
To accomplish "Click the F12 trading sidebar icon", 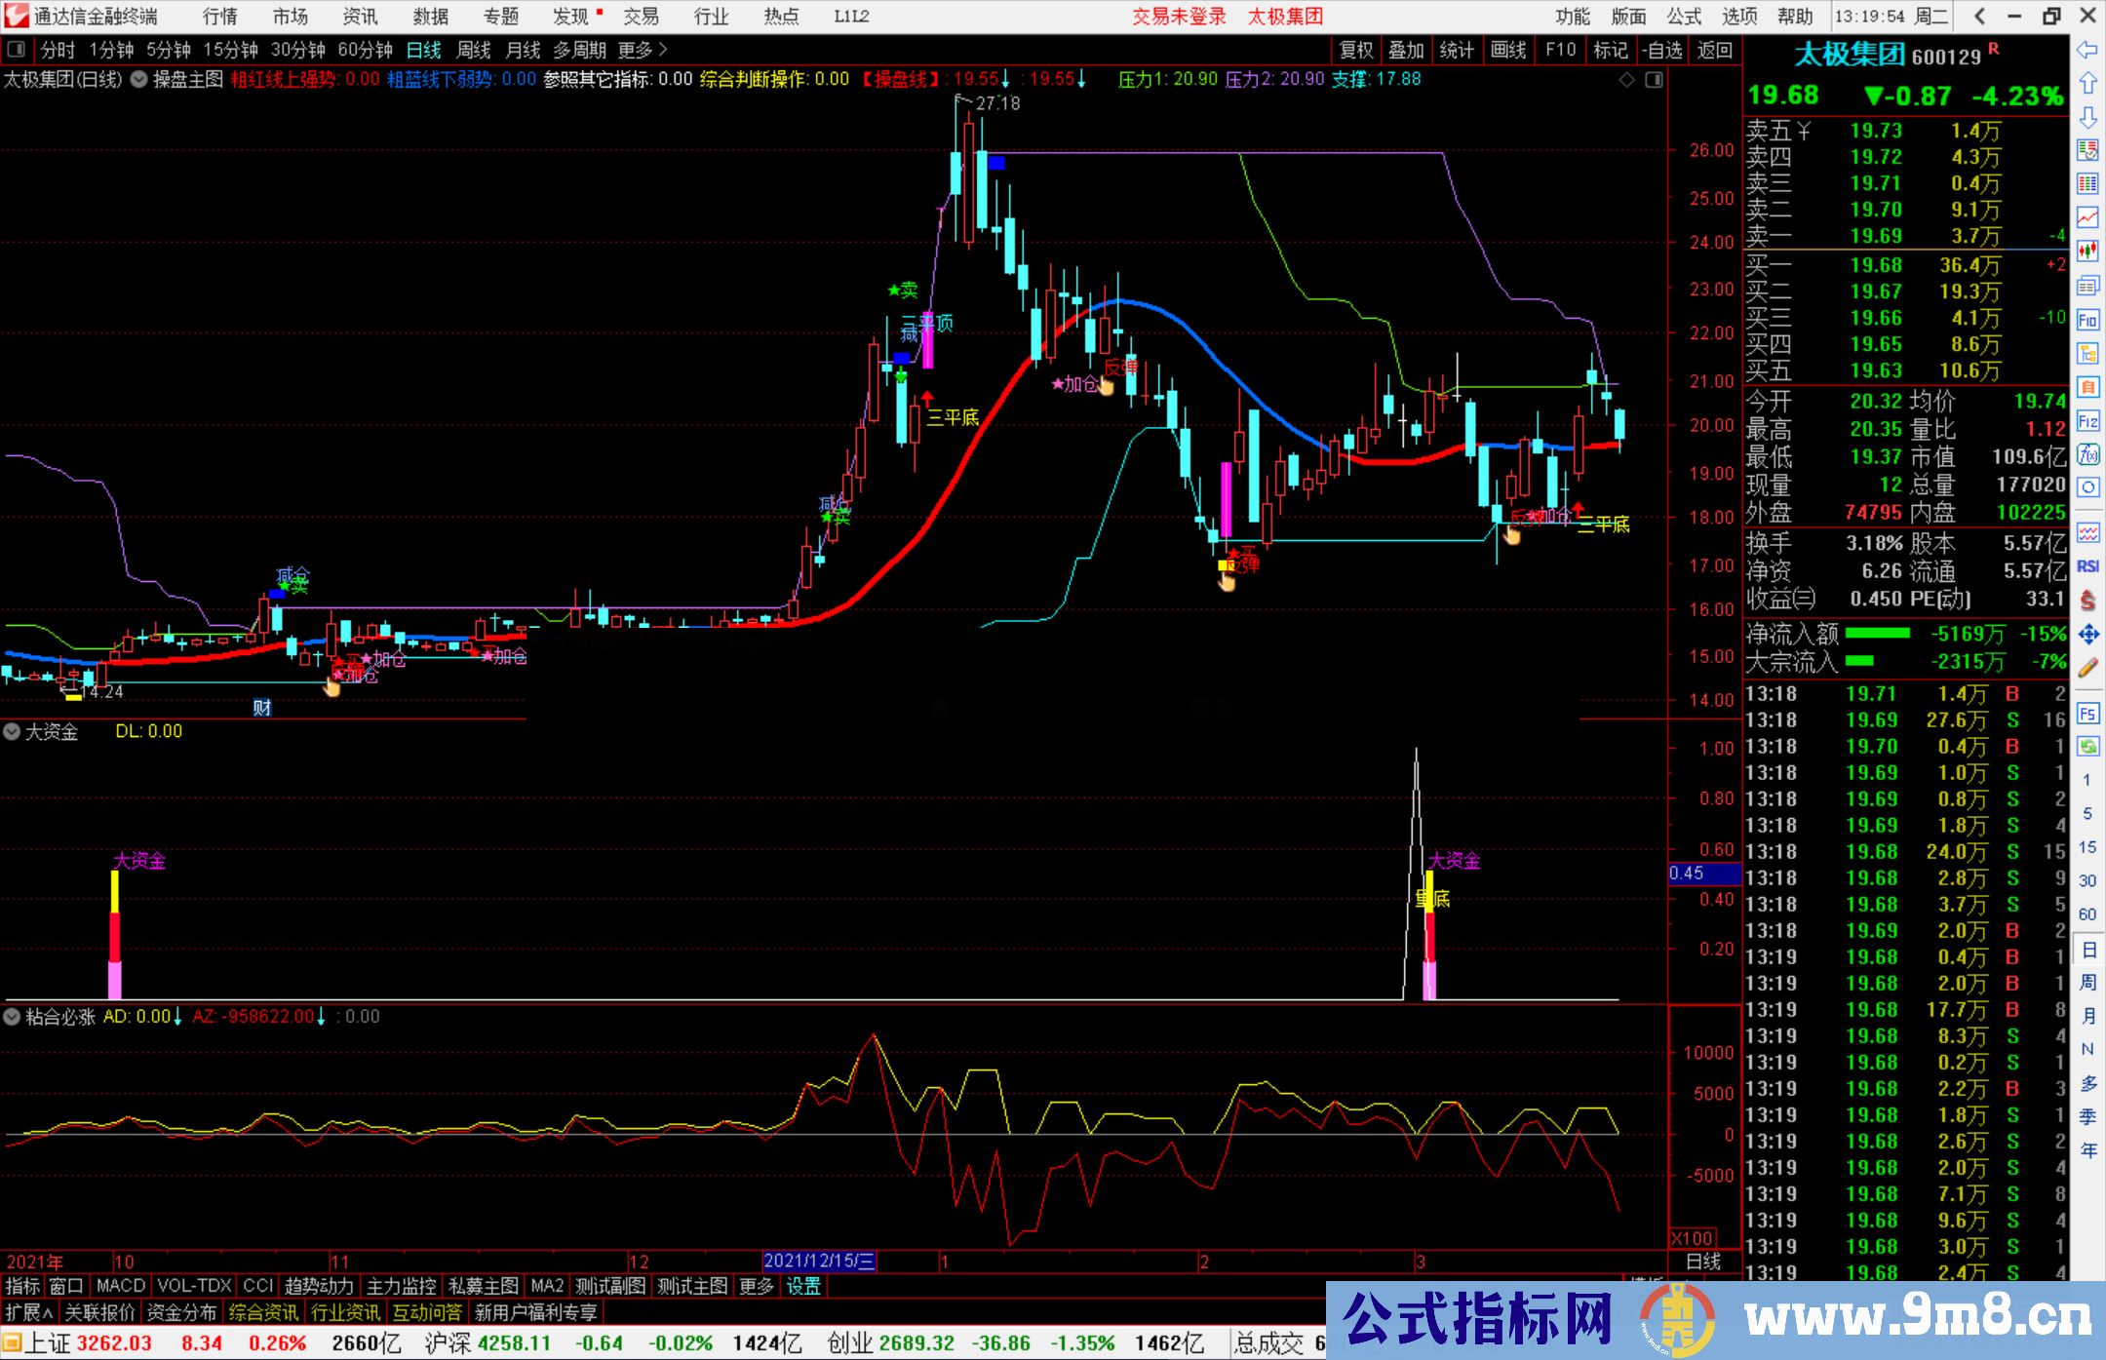I will (x=2087, y=421).
